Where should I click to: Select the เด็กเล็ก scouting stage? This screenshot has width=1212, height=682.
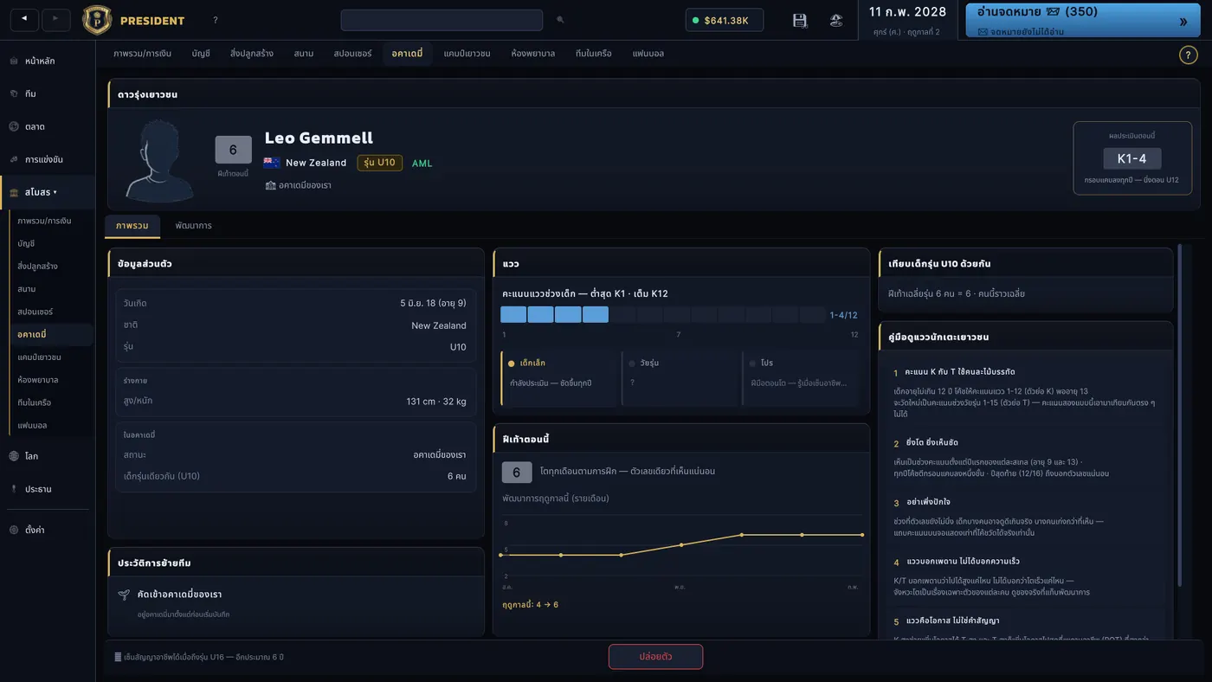point(560,378)
